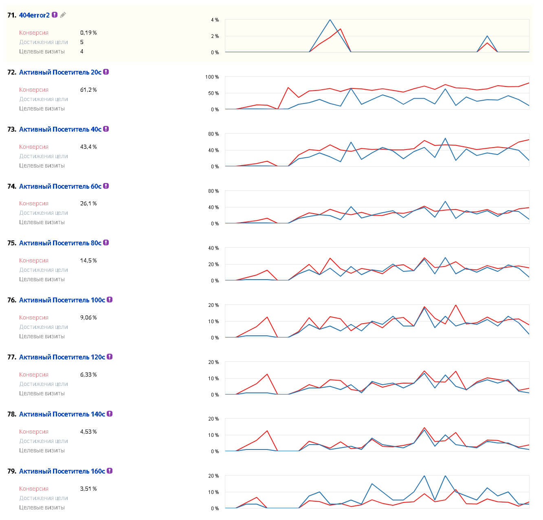Select Достижения цели metric for goal 72
Viewport: 543px width, 520px height.
[44, 99]
